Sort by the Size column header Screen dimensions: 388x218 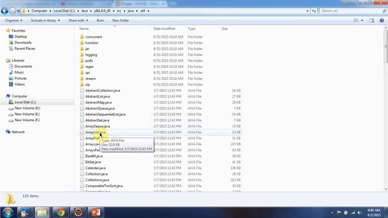pos(224,28)
